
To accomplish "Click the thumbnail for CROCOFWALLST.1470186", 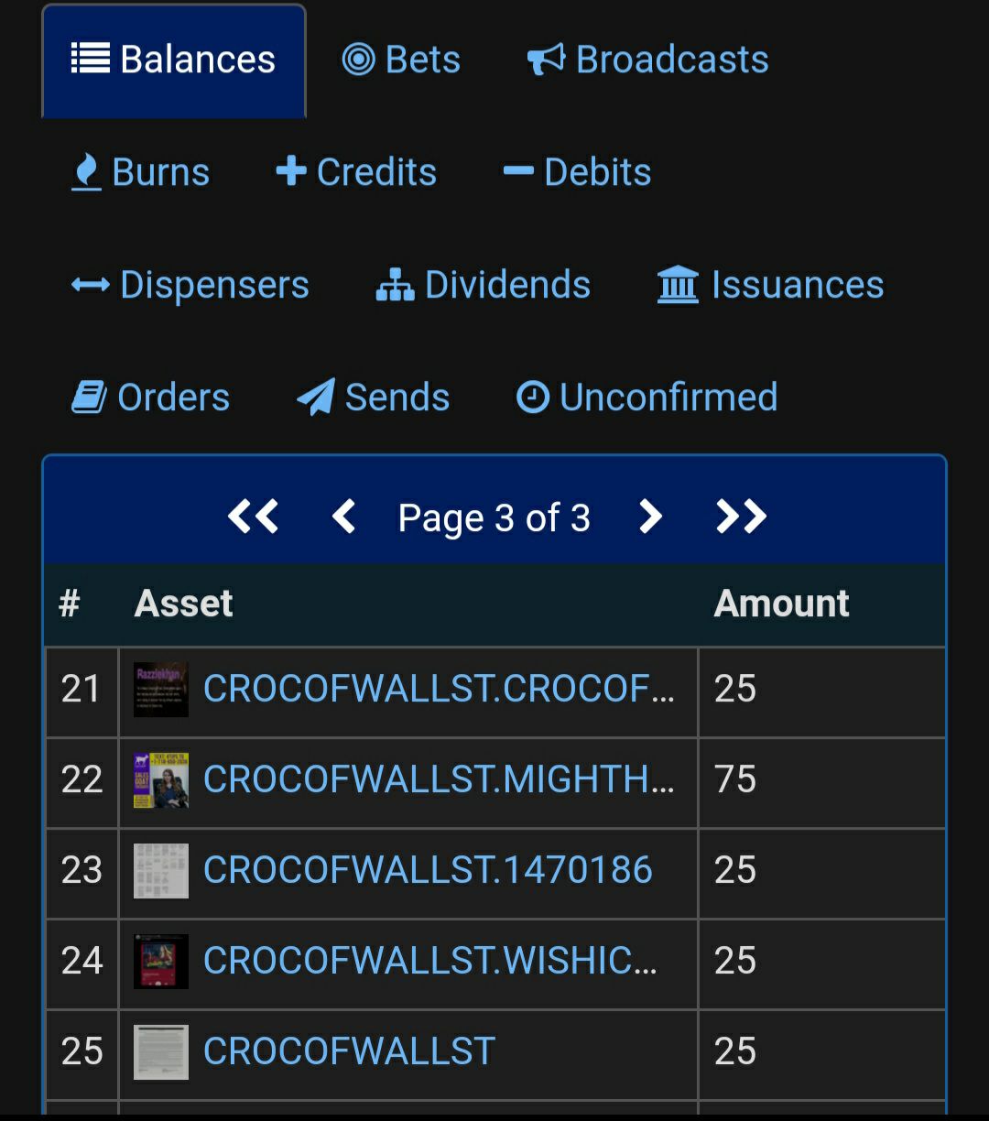I will 161,870.
